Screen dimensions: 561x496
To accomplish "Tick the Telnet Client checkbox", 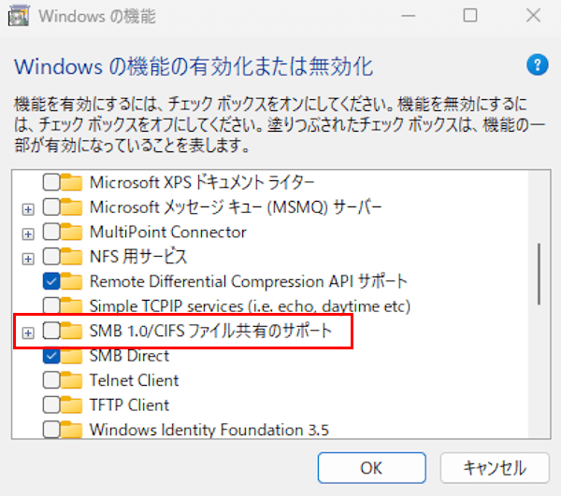I will point(51,380).
